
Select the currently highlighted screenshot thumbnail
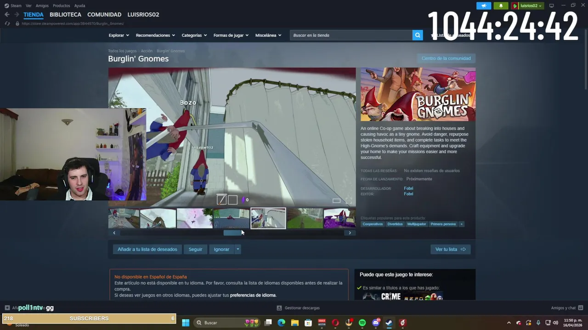(x=268, y=218)
